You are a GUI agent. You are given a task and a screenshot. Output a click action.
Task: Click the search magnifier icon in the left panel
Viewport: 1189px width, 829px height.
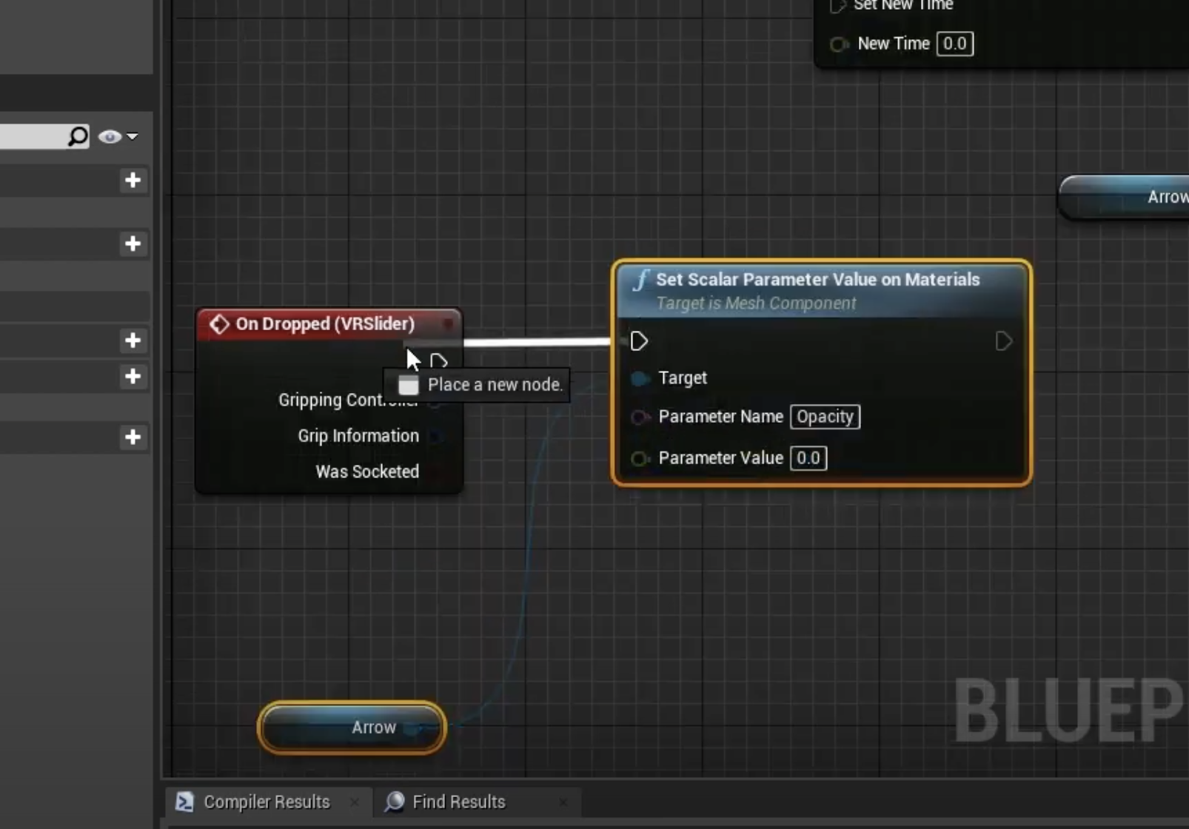(x=78, y=136)
